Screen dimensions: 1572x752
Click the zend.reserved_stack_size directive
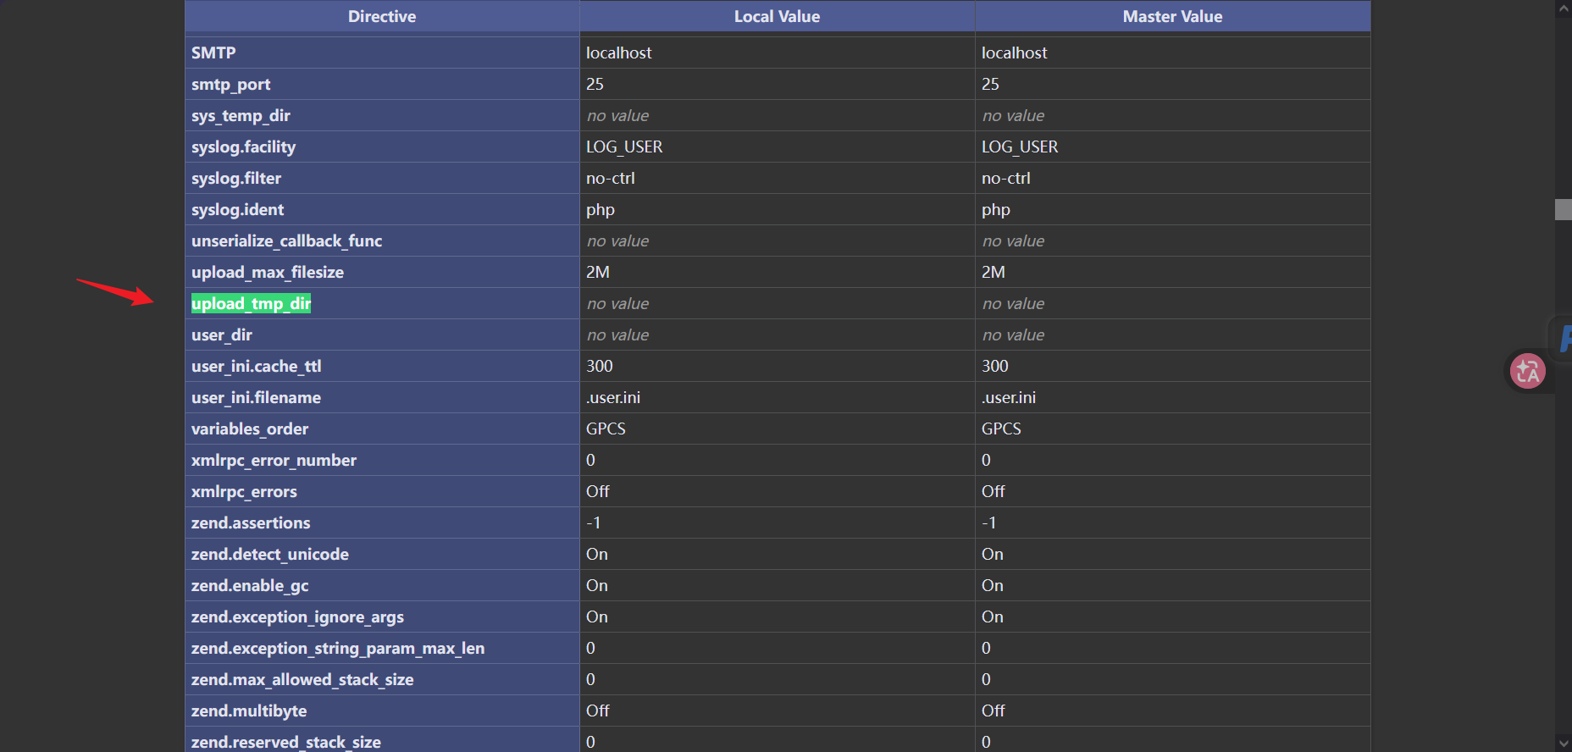pos(286,742)
